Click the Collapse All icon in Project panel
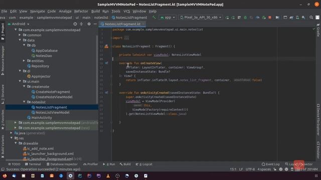The width and height of the screenshot is (321, 180). pyautogui.click(x=81, y=24)
